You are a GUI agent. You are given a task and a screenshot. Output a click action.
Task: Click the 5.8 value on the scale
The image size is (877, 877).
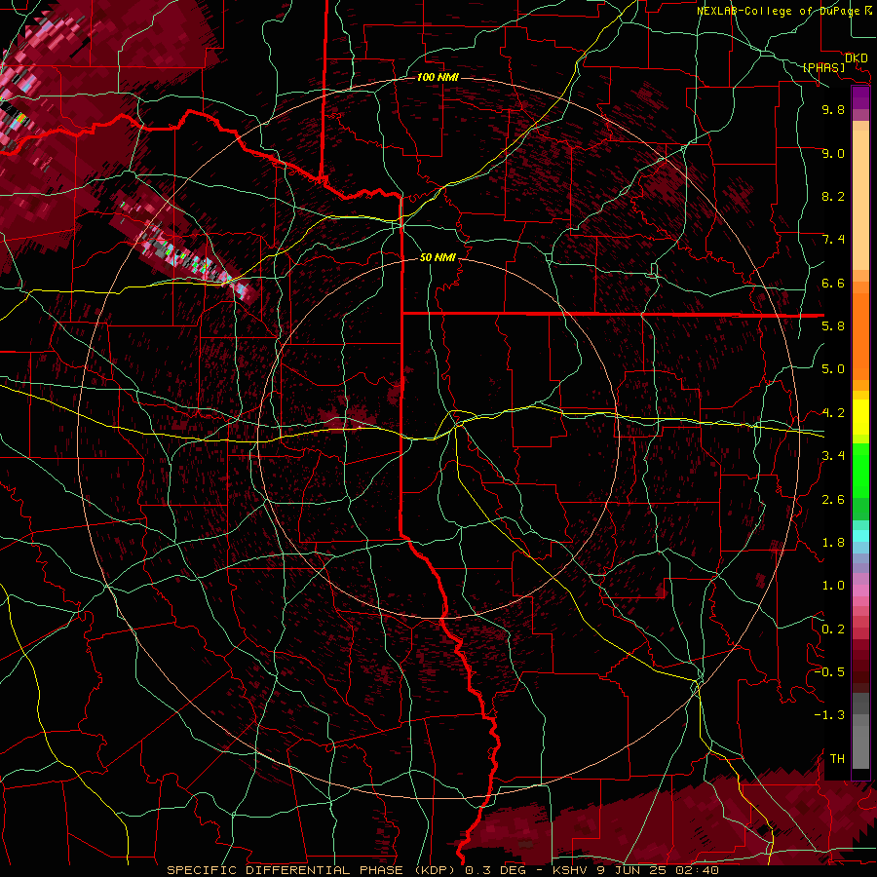(833, 326)
